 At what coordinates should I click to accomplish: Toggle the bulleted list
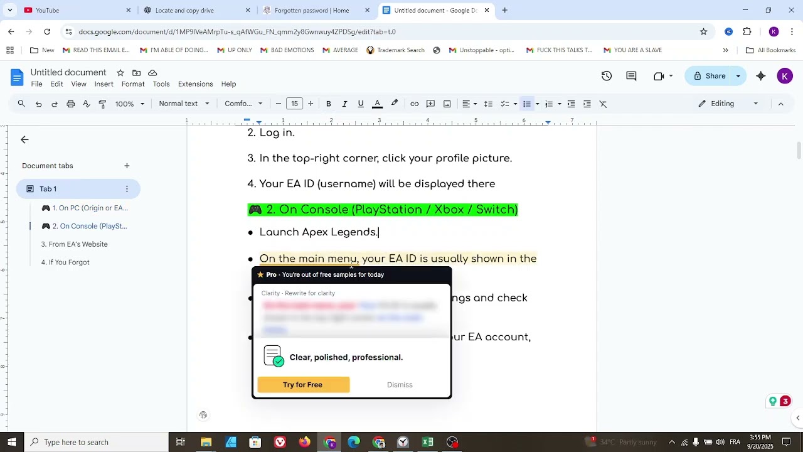coord(527,104)
